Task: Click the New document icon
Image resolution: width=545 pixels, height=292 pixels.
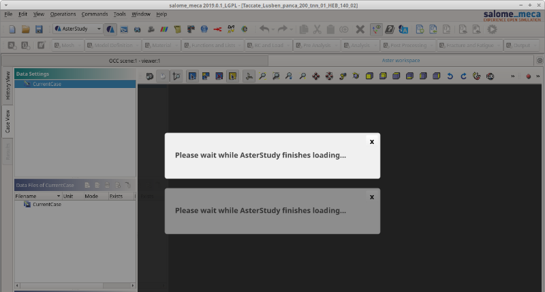Action: (x=12, y=29)
